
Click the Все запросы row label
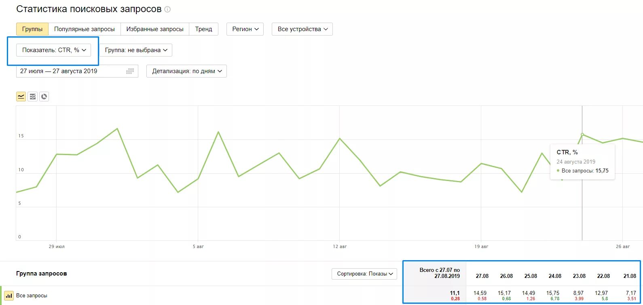coord(32,296)
